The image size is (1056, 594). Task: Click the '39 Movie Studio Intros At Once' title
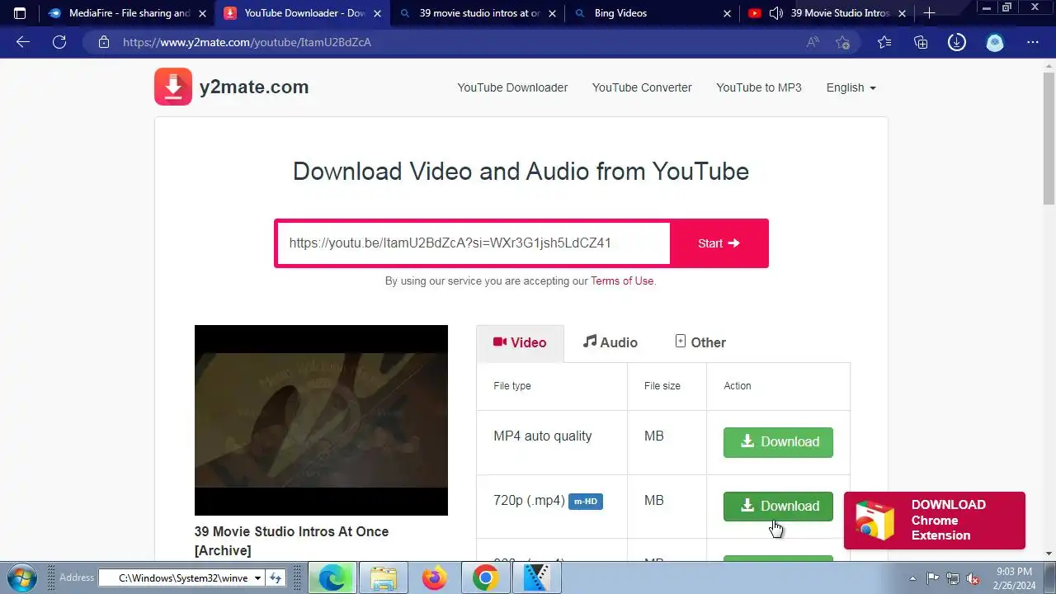pyautogui.click(x=291, y=541)
